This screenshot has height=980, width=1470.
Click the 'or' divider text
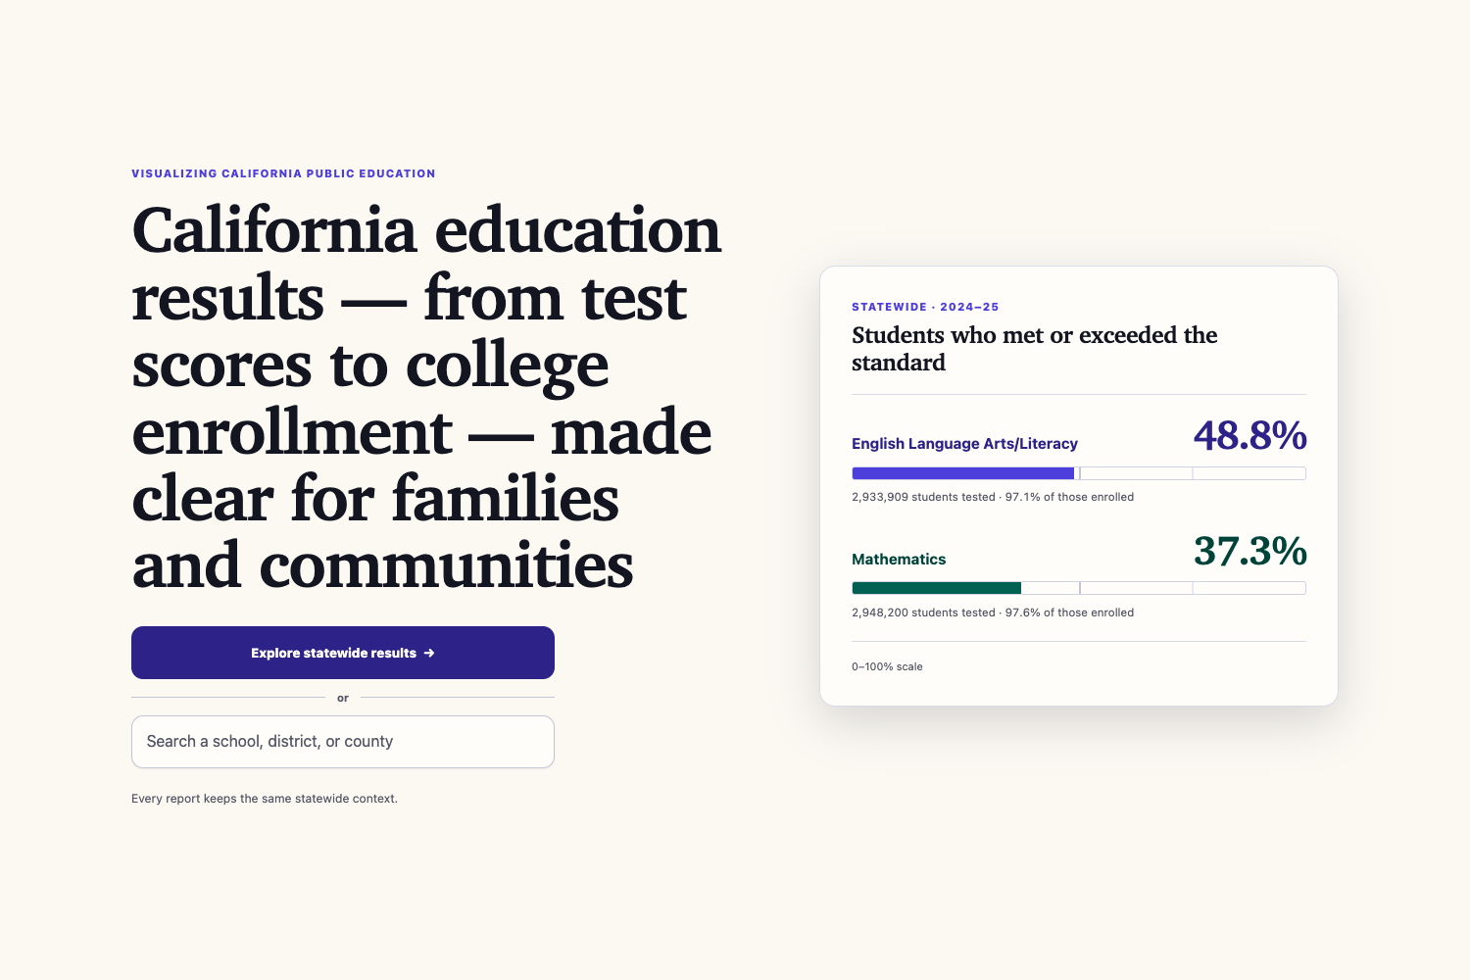(343, 698)
